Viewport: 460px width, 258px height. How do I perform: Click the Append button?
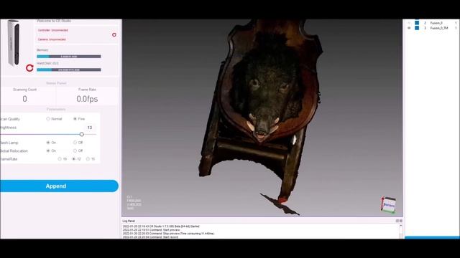[59, 186]
